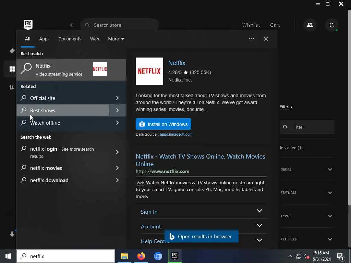Image resolution: width=351 pixels, height=263 pixels.
Task: Open the More dropdown tab
Action: click(116, 39)
